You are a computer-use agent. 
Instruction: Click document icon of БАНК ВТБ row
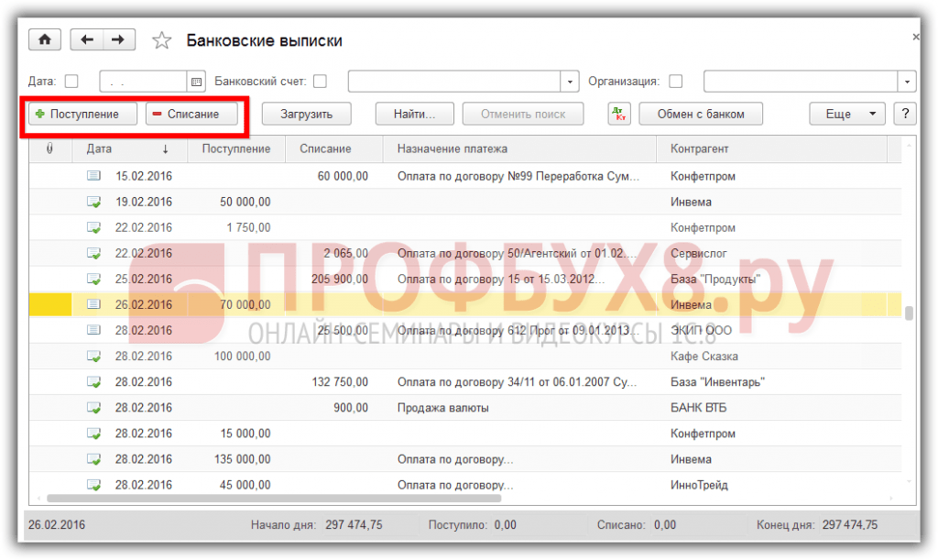pyautogui.click(x=94, y=408)
